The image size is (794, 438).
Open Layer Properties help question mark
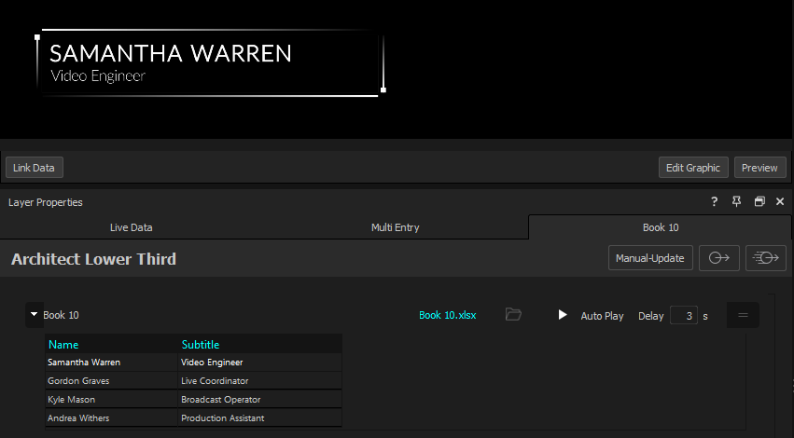click(714, 201)
